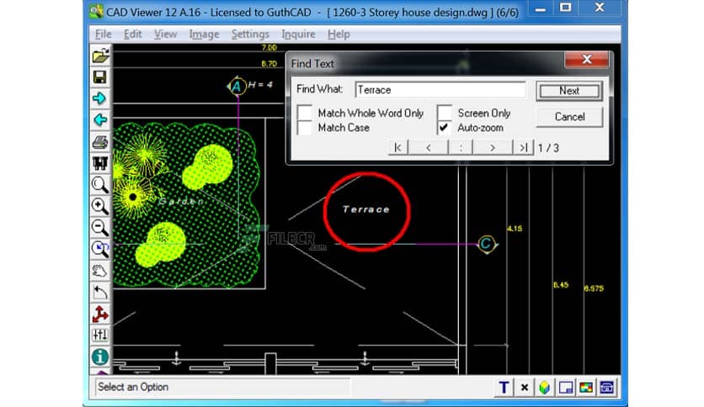Screen dimensions: 704x407
Task: Uncheck the Auto-zoom checkbox
Action: pyautogui.click(x=445, y=127)
